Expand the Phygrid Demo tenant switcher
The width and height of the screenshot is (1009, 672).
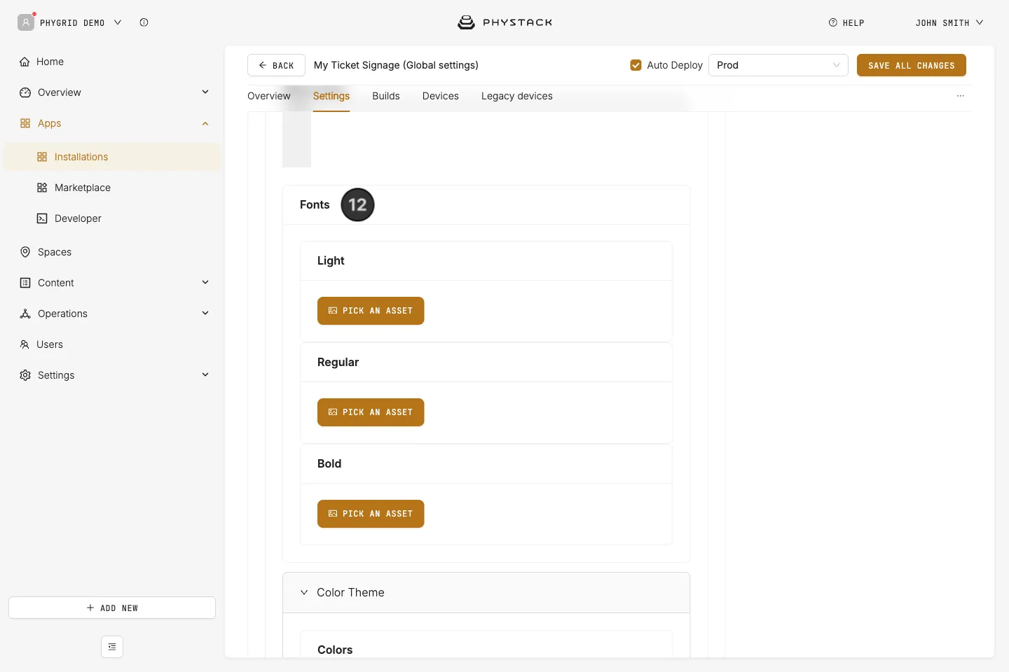pyautogui.click(x=118, y=22)
